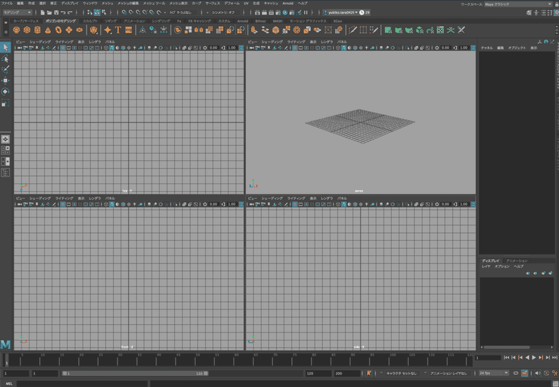Select the Rotate tool in toolbox
The height and width of the screenshot is (387, 559).
6,92
